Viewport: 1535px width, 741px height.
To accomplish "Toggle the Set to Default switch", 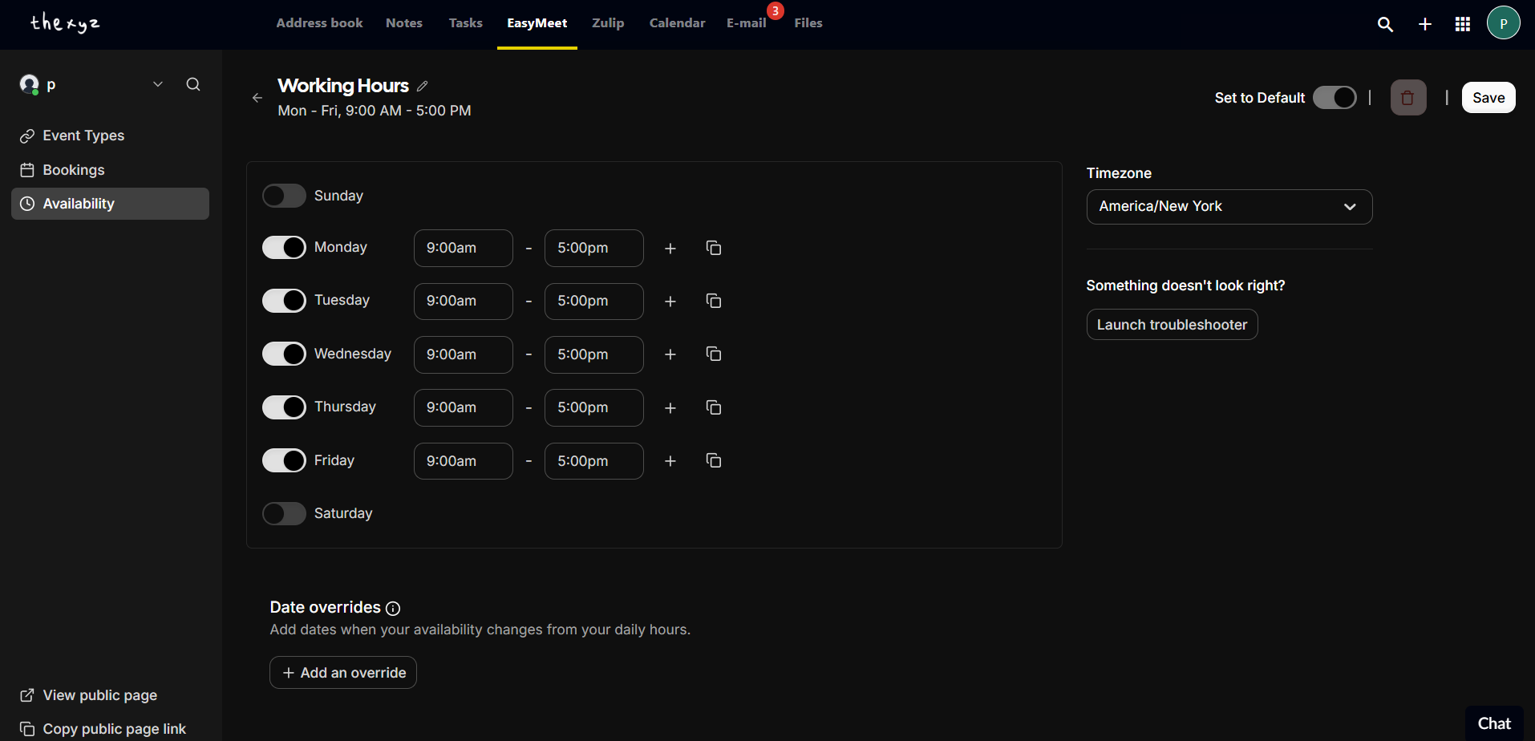I will [1335, 98].
